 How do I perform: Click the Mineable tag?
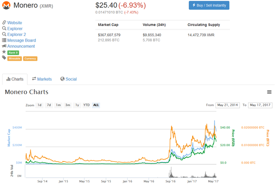coord(14,59)
